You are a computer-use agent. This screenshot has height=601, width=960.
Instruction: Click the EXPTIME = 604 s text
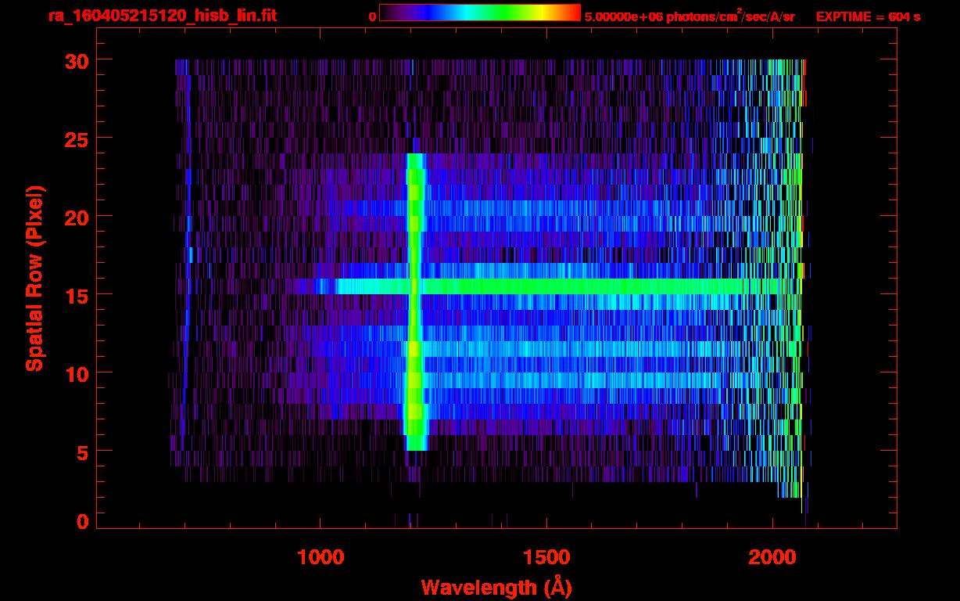click(868, 16)
